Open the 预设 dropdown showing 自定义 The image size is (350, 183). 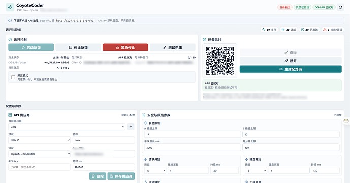pyautogui.click(x=39, y=140)
